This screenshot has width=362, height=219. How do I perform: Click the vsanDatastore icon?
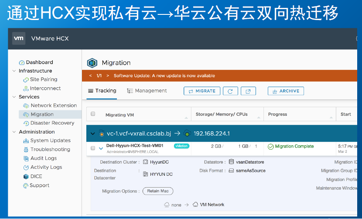click(x=231, y=162)
